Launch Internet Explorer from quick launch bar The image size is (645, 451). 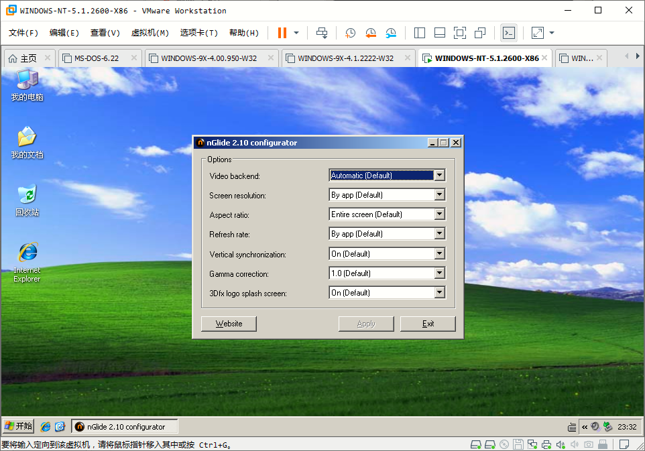tap(45, 427)
